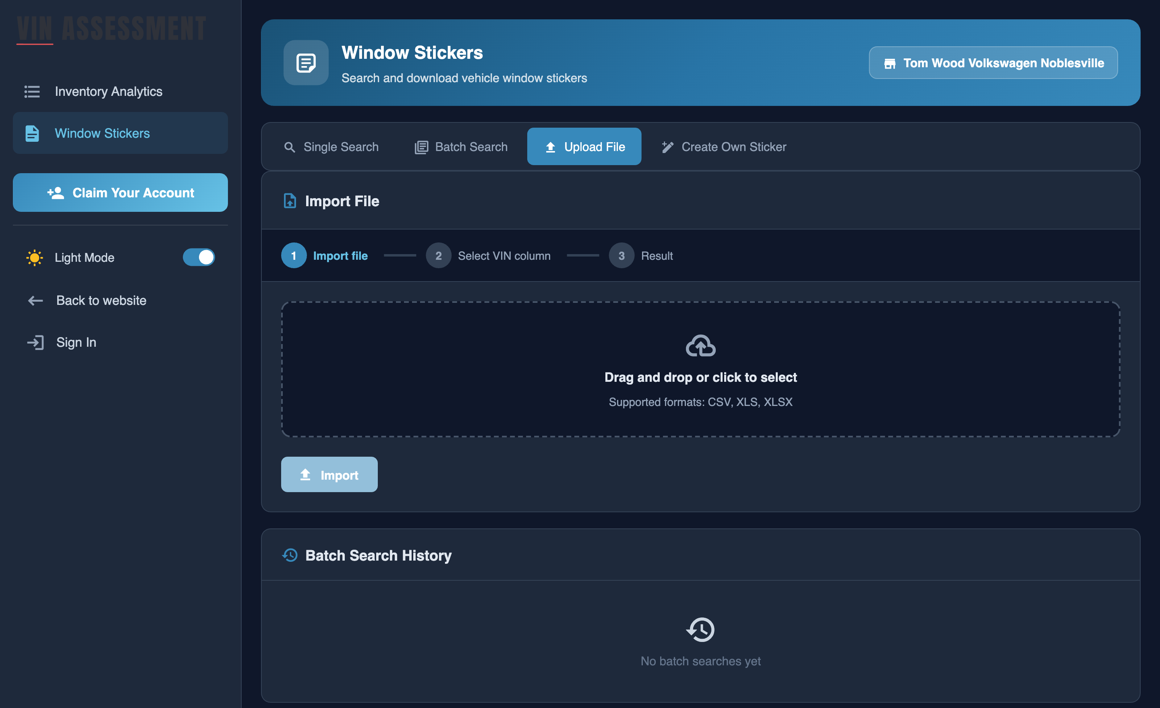Switch to the Single Search tab
The image size is (1160, 708).
331,147
